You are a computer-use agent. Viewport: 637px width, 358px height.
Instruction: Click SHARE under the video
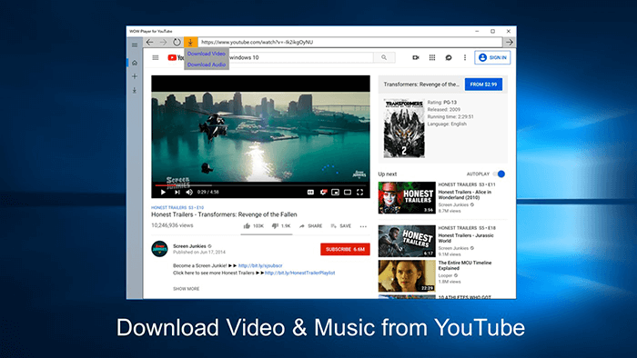pos(311,226)
